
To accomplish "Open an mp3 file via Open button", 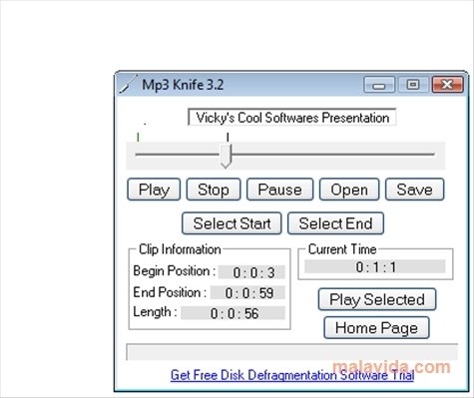I will click(x=349, y=190).
